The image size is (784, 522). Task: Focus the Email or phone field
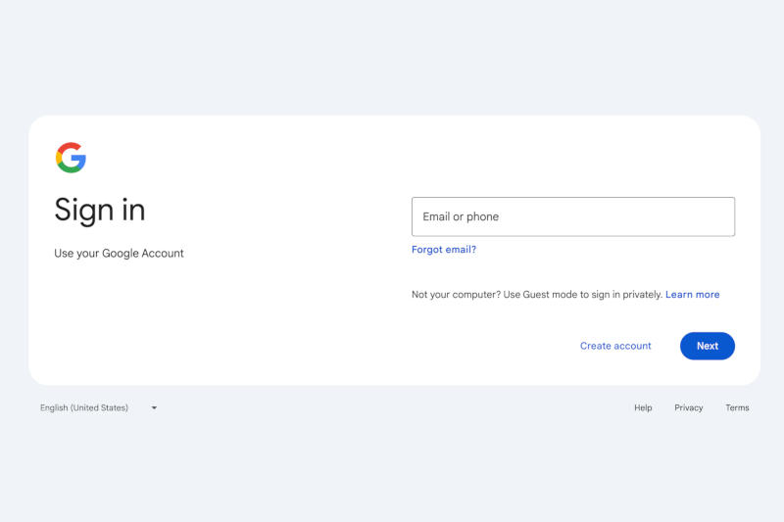coord(572,216)
